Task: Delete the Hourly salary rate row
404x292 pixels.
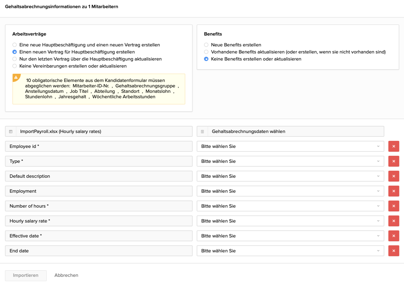Action: click(x=393, y=221)
